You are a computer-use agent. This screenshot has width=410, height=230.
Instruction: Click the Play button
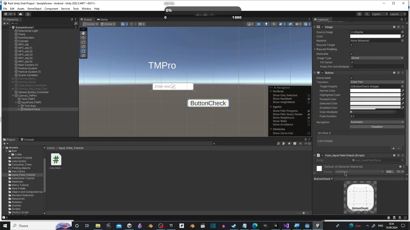[198, 14]
